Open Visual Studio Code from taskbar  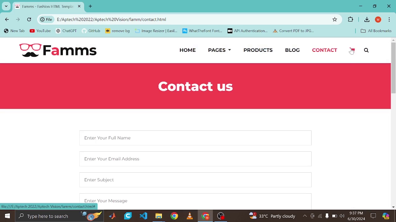click(x=143, y=216)
